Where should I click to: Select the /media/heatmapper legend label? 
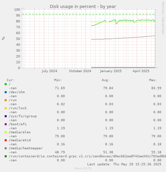26,148
